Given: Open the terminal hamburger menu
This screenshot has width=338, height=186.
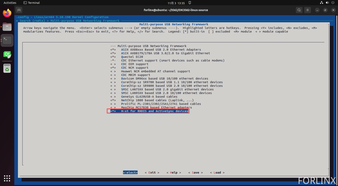Looking at the screenshot, I should (x=307, y=10).
